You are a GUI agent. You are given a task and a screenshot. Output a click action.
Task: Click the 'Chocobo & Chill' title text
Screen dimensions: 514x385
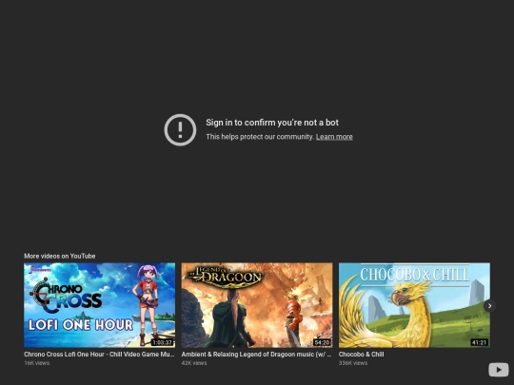click(x=362, y=355)
